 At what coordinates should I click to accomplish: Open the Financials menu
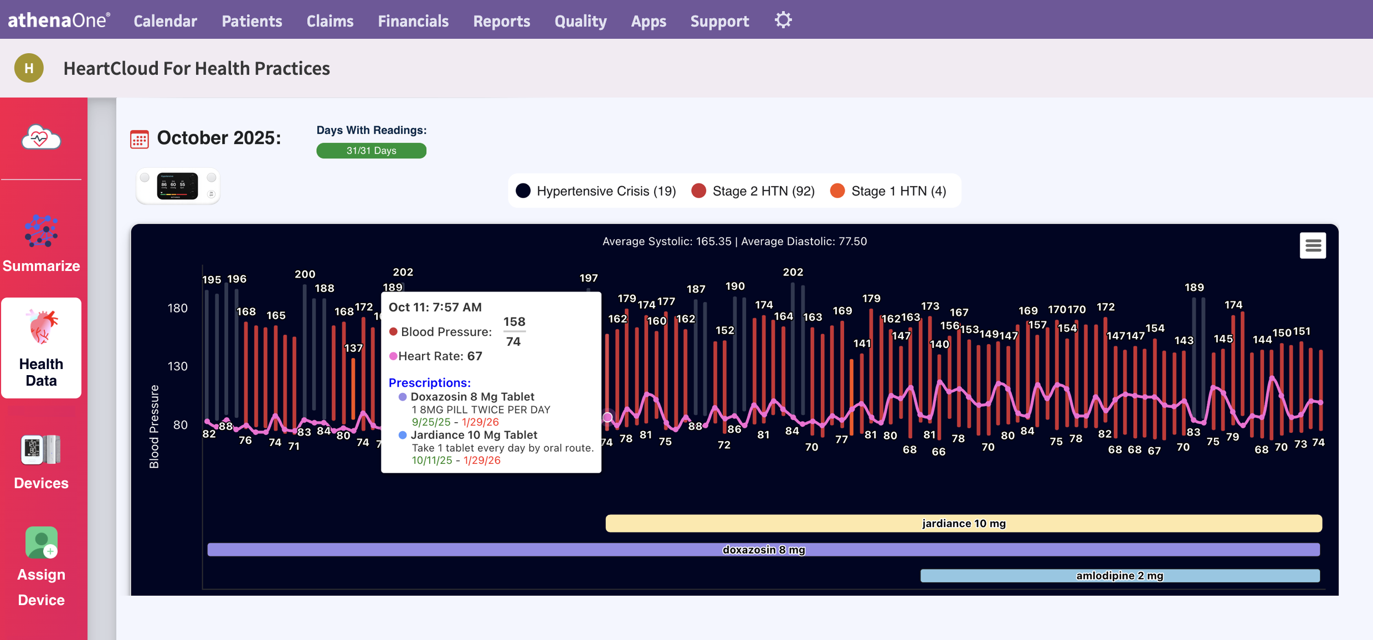pyautogui.click(x=413, y=21)
